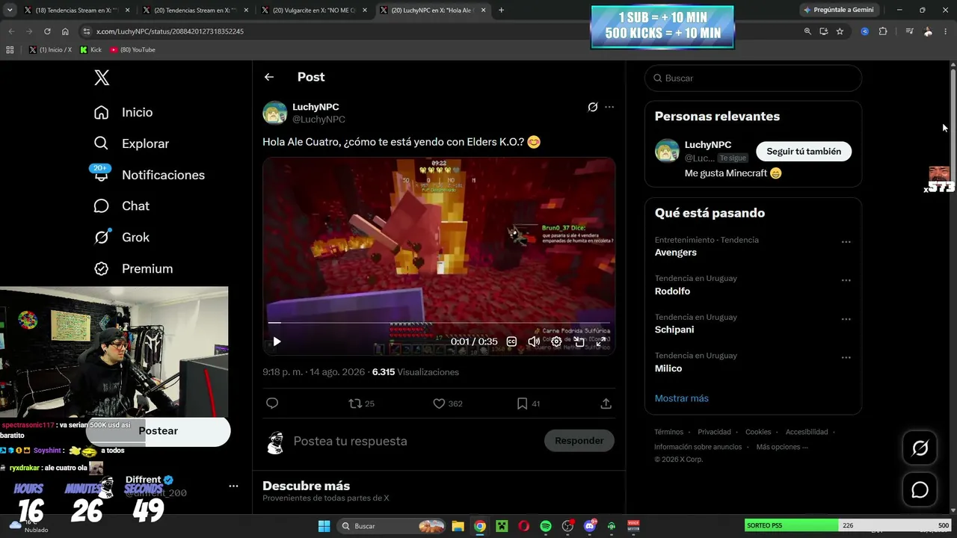This screenshot has height=538, width=957.
Task: Open more options for Rodolfo trend
Action: pyautogui.click(x=846, y=281)
